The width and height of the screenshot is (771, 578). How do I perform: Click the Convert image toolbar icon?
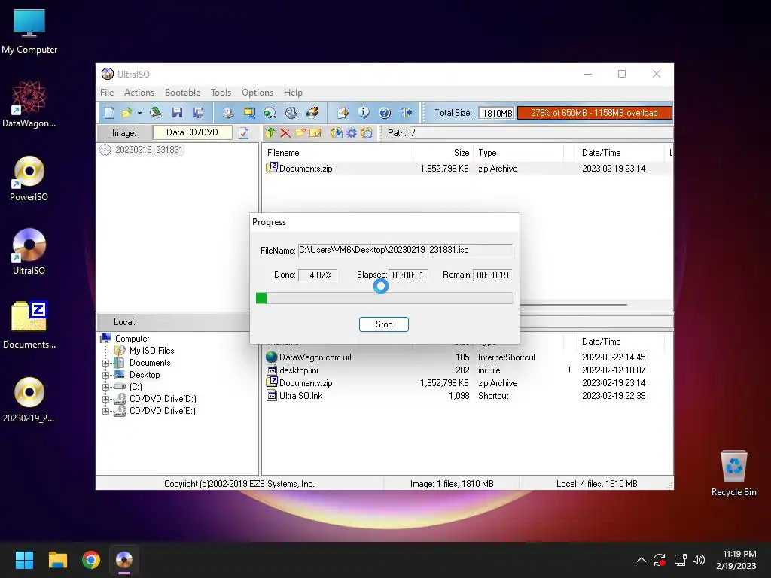pyautogui.click(x=270, y=113)
